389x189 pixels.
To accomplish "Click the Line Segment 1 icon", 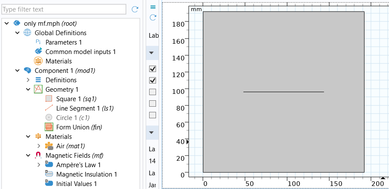I will [x=49, y=108].
